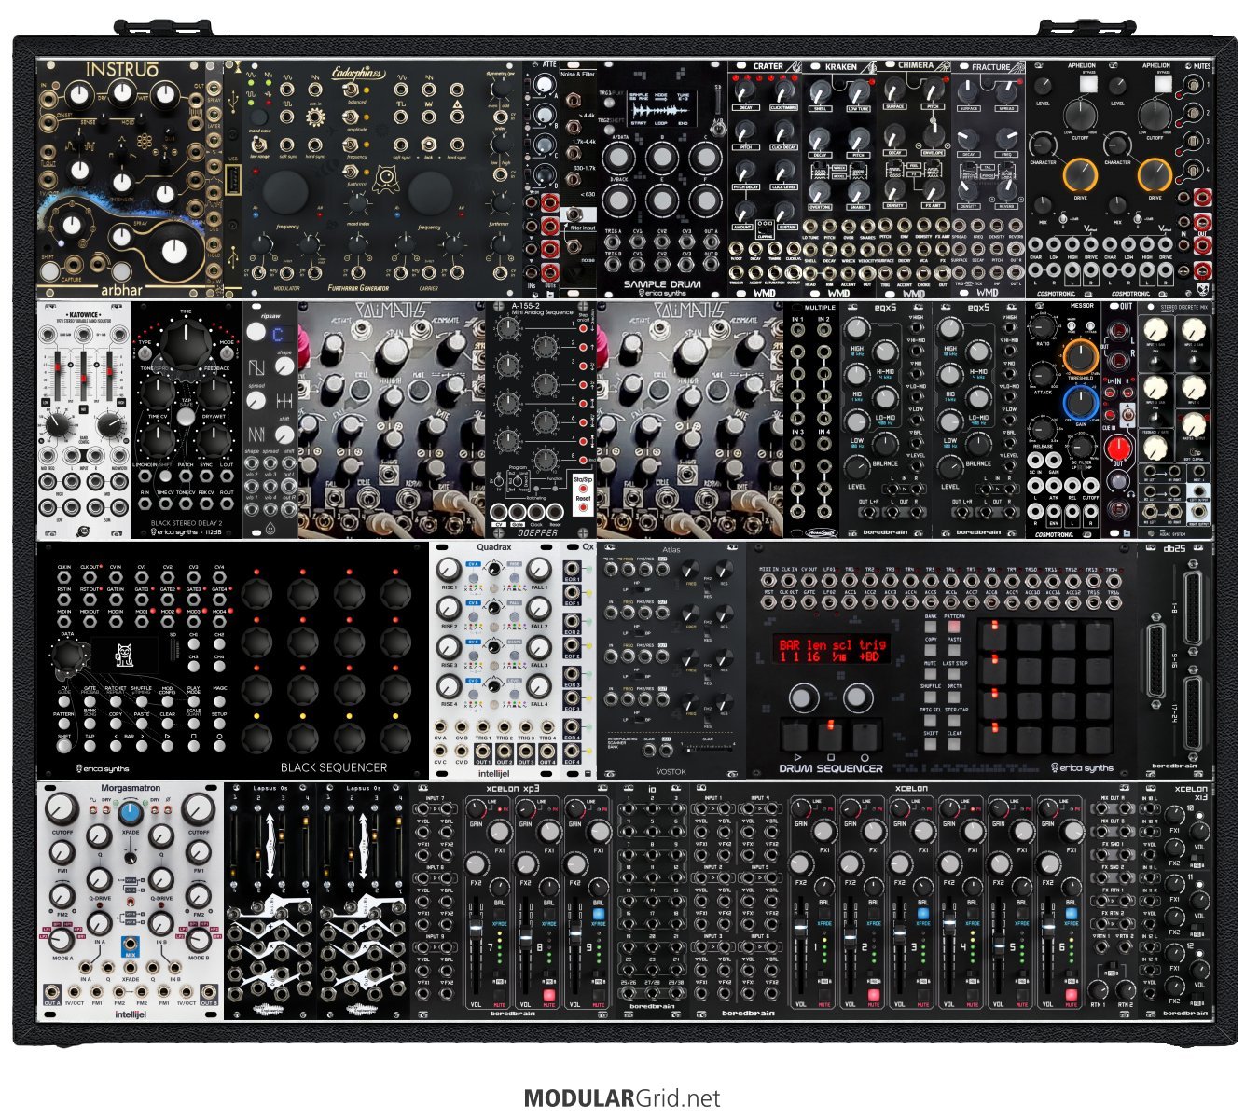Toggle the lit MUTE on channel 2
1245x1118 pixels.
coord(874,995)
